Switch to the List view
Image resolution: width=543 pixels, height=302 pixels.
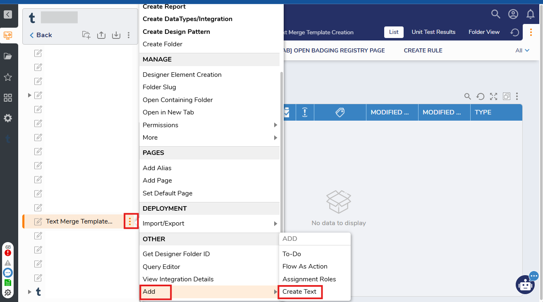click(x=394, y=32)
